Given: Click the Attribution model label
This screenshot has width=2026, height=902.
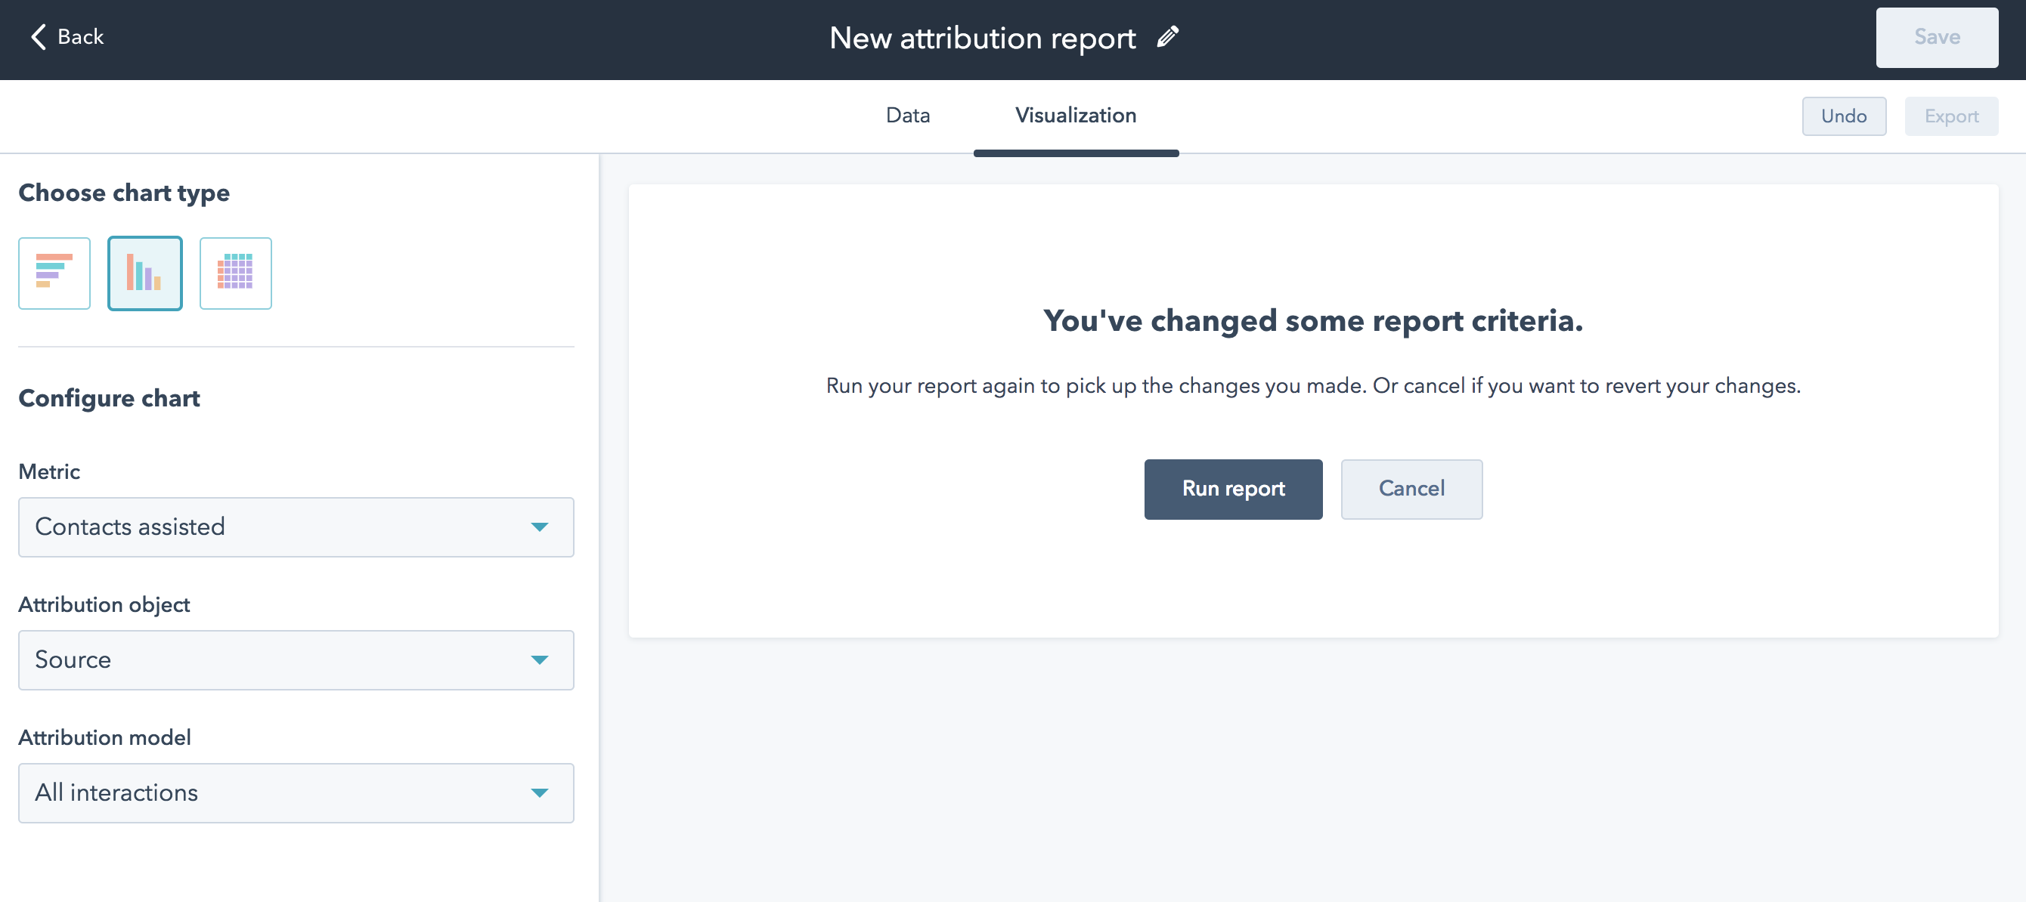Looking at the screenshot, I should pyautogui.click(x=104, y=737).
